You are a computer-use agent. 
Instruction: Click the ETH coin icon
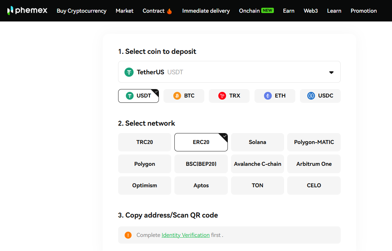tap(268, 95)
